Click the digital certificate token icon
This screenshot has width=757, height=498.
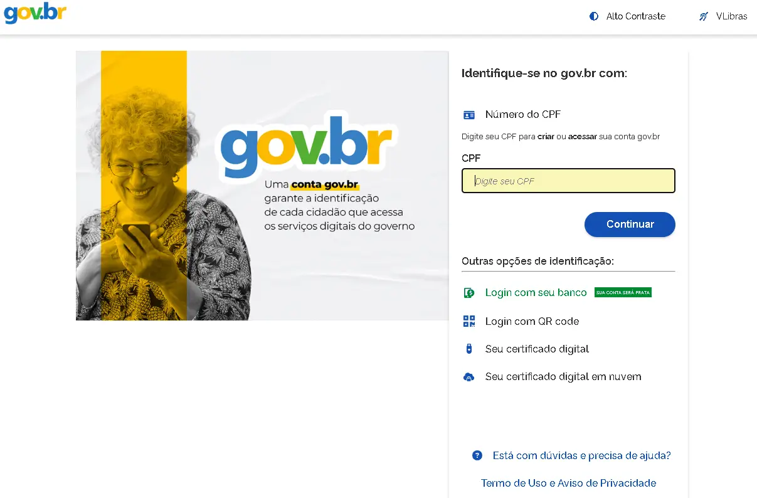468,349
